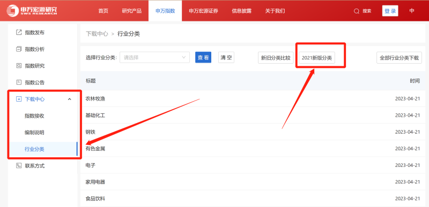Click the 全部行业分类下载 button
Image resolution: width=429 pixels, height=207 pixels.
(399, 58)
